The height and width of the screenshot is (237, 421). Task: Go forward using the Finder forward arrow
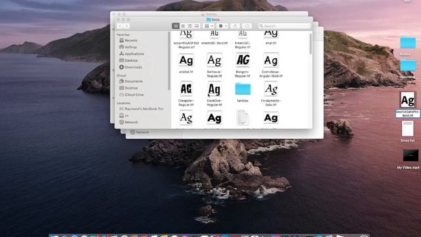point(126,26)
